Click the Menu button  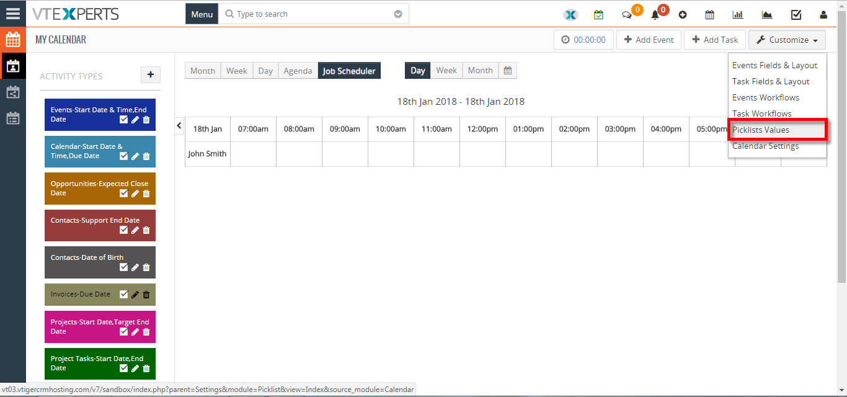pos(202,14)
